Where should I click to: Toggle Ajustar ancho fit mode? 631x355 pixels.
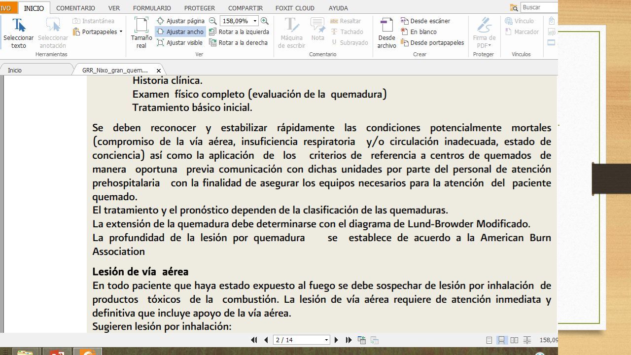[180, 32]
